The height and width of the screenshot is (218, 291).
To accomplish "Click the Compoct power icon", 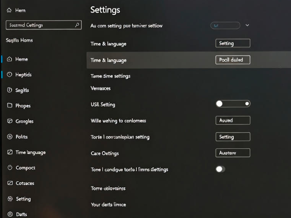I will (x=10, y=168).
